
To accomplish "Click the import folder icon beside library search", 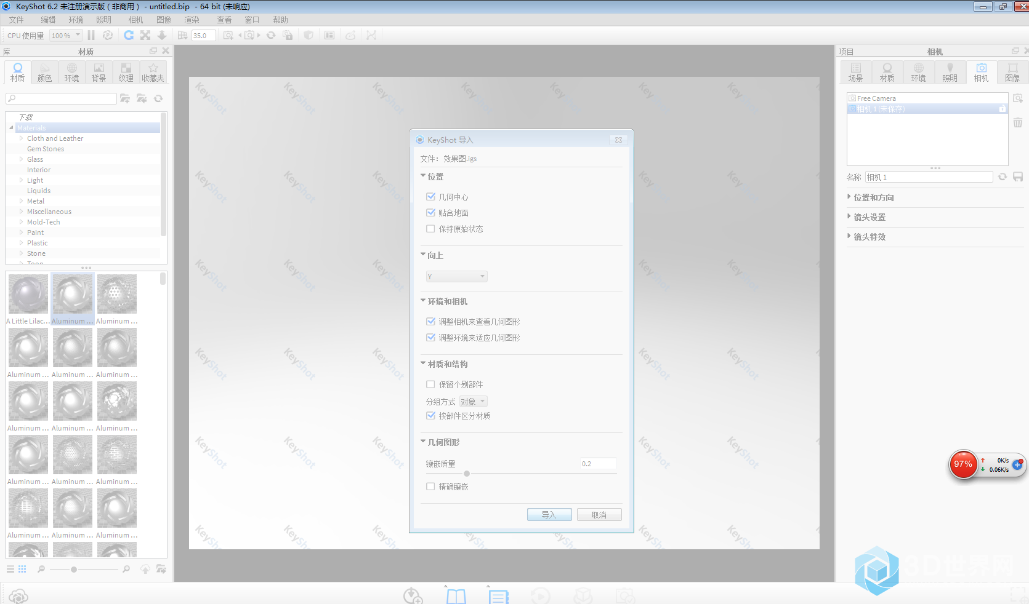I will click(142, 98).
